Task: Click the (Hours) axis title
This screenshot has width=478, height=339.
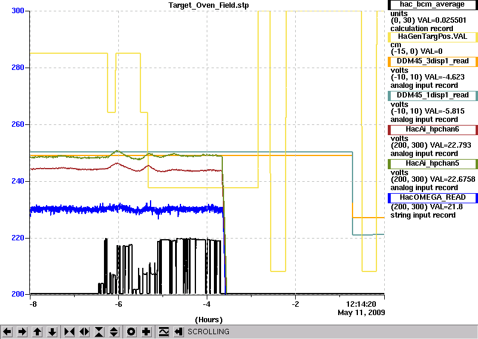Action: [209, 320]
